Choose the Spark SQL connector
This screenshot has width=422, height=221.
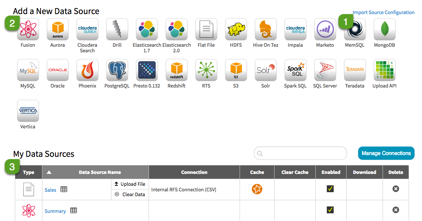click(295, 70)
